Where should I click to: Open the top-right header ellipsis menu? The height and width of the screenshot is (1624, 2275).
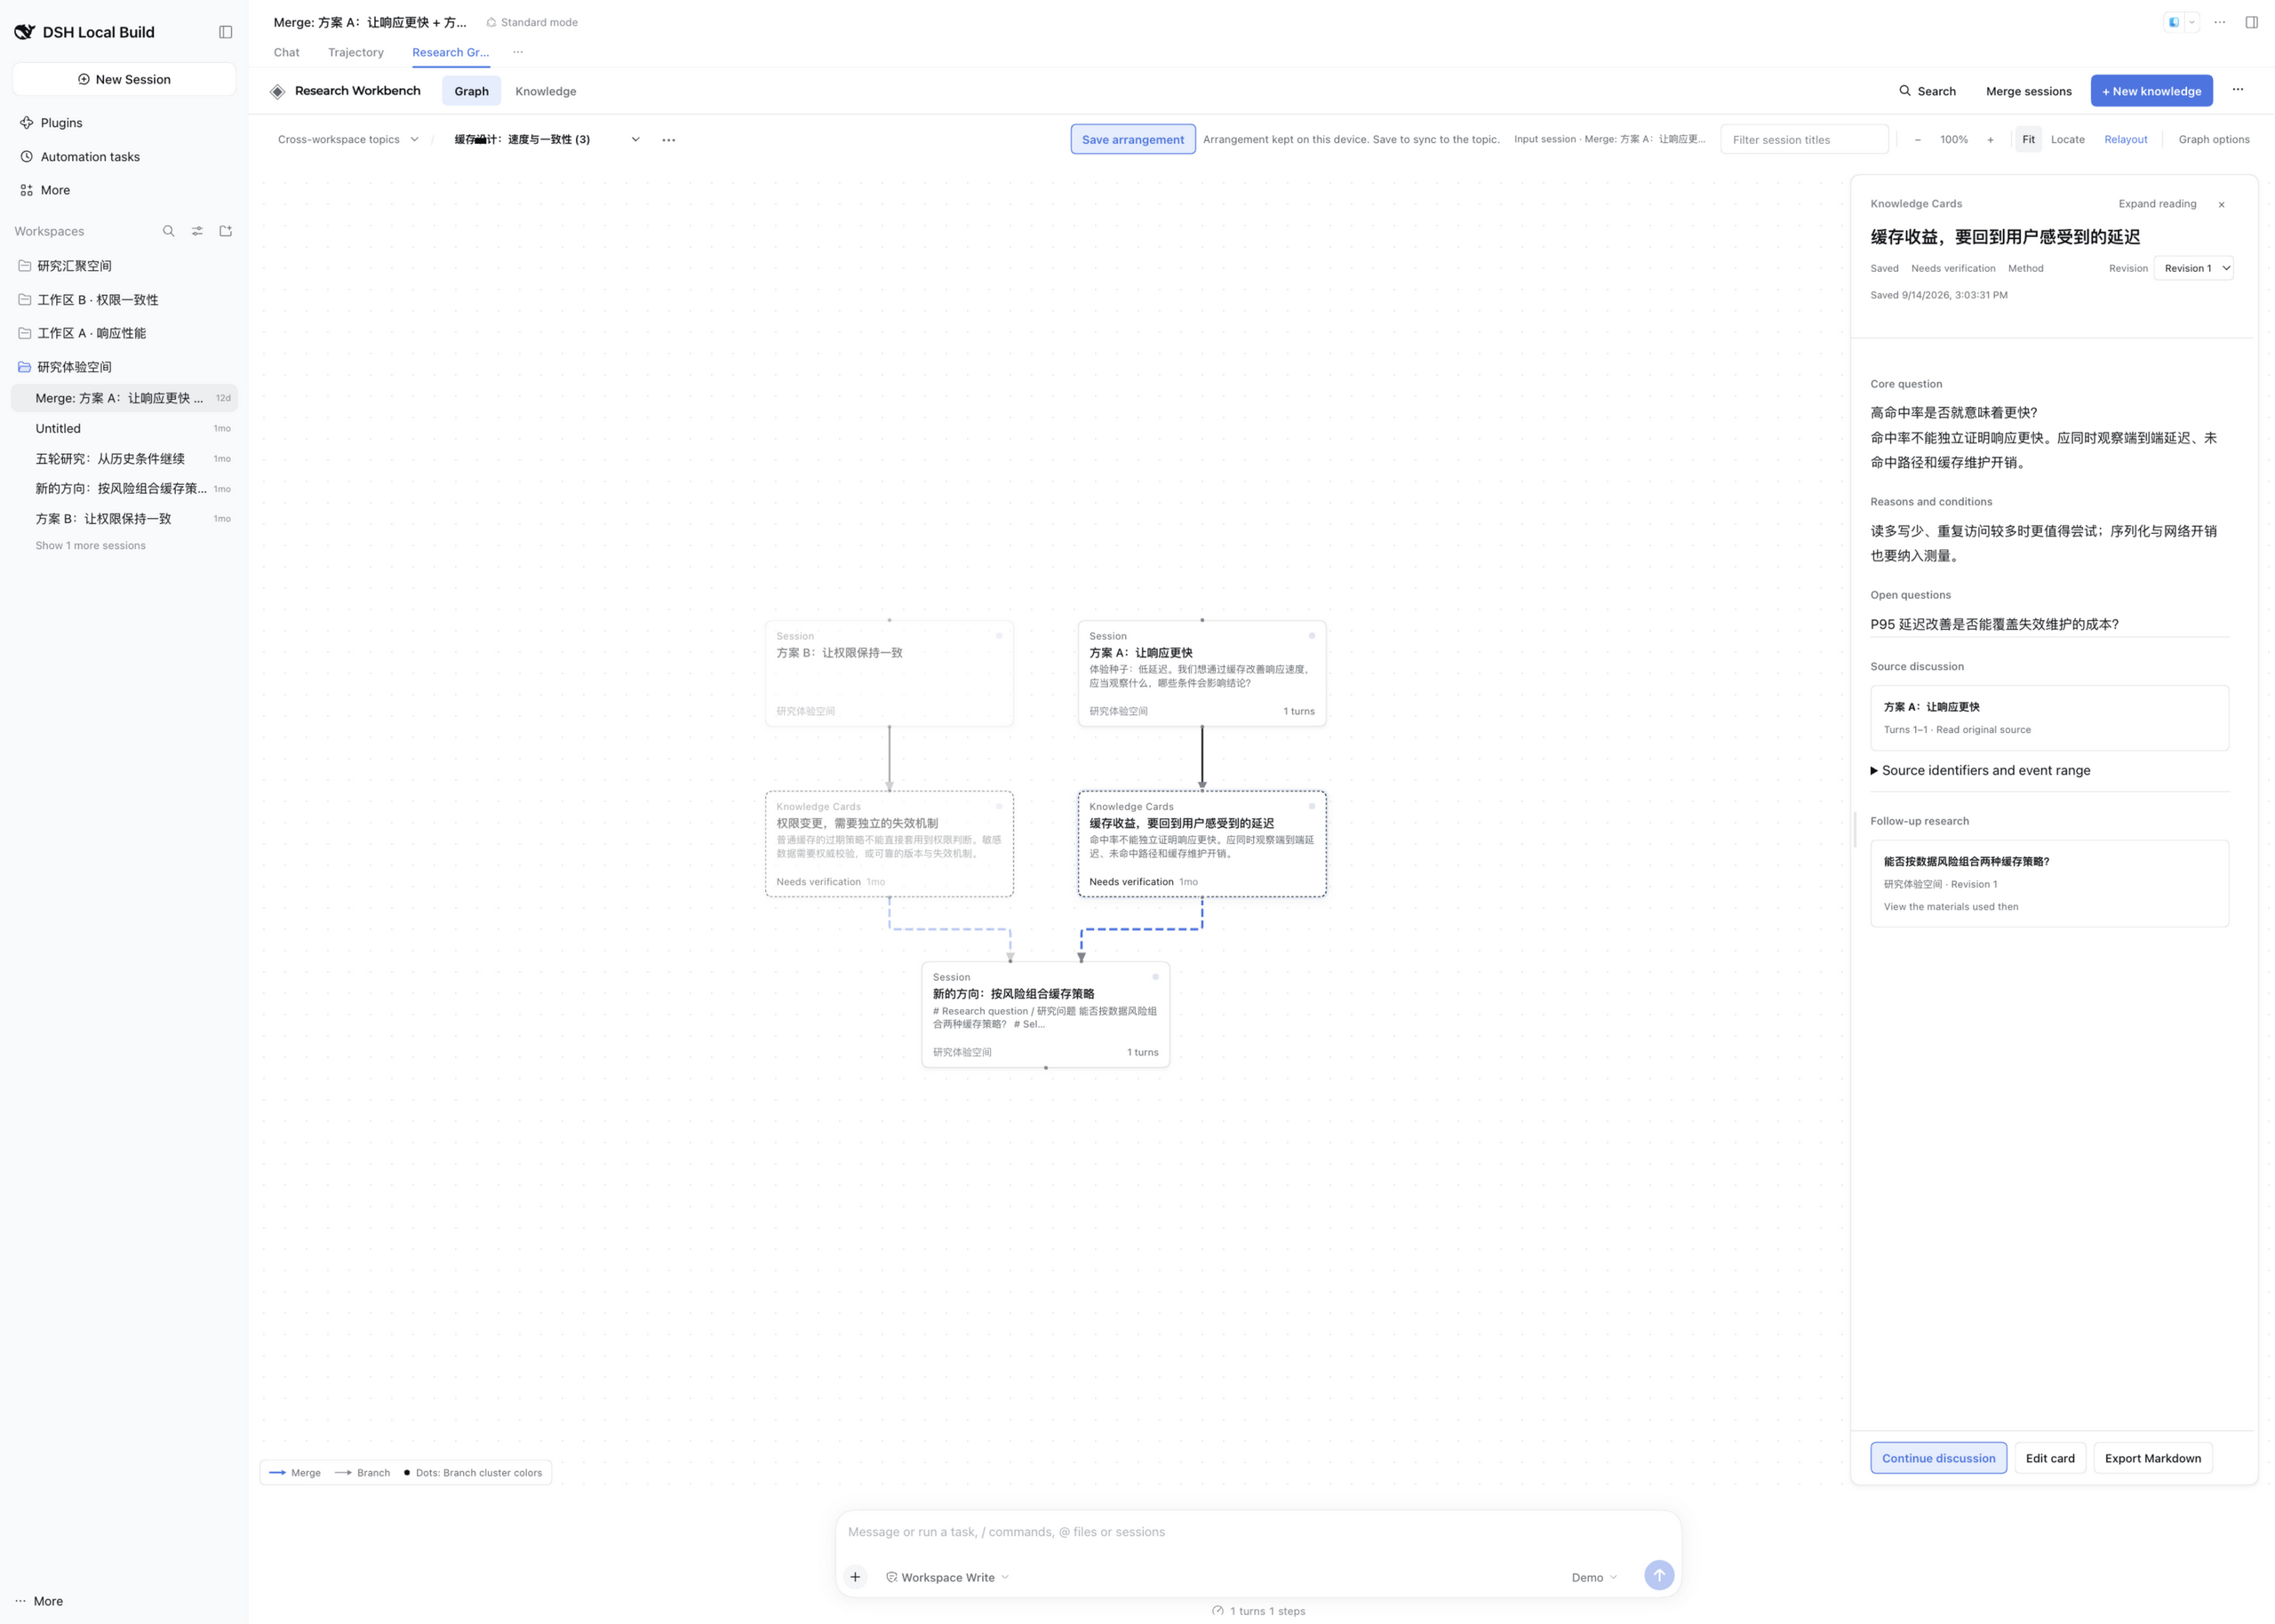click(2219, 22)
